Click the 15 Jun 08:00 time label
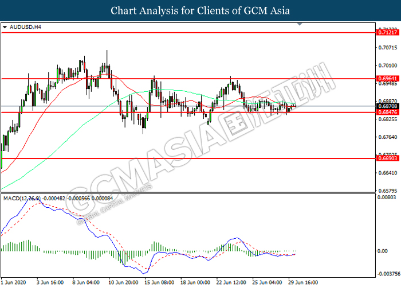 pyautogui.click(x=159, y=282)
